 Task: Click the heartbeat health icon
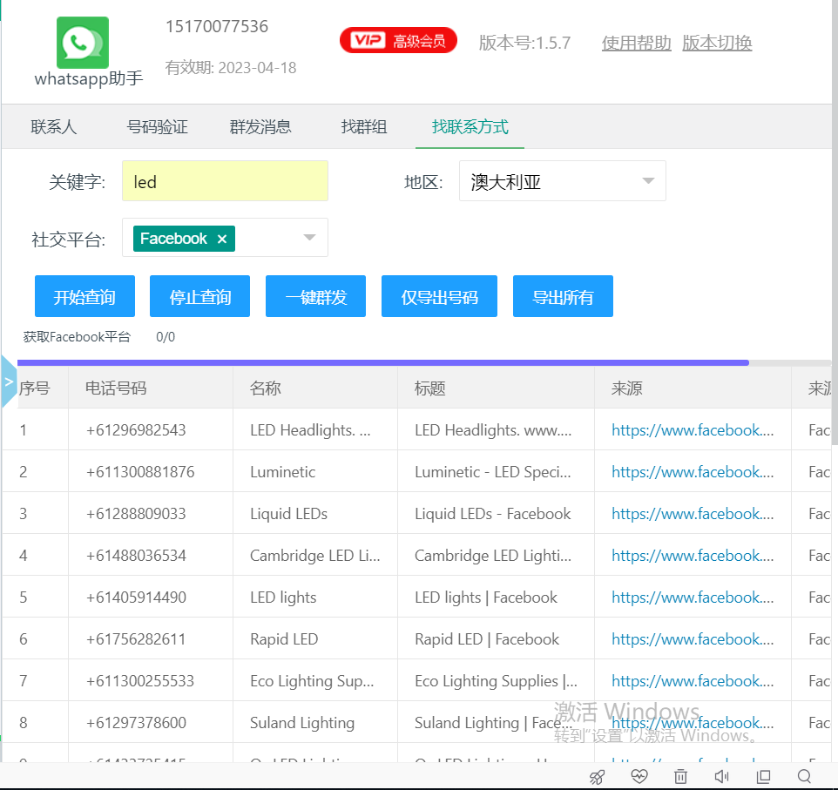coord(639,776)
